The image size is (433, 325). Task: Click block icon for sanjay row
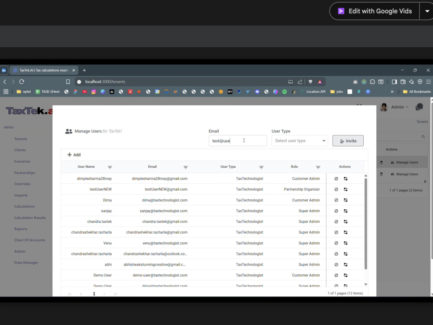coord(336,211)
